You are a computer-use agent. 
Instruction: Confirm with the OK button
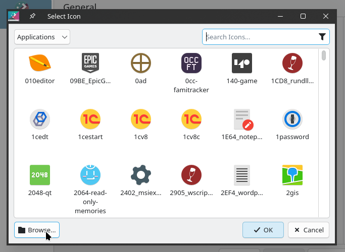coord(263,230)
